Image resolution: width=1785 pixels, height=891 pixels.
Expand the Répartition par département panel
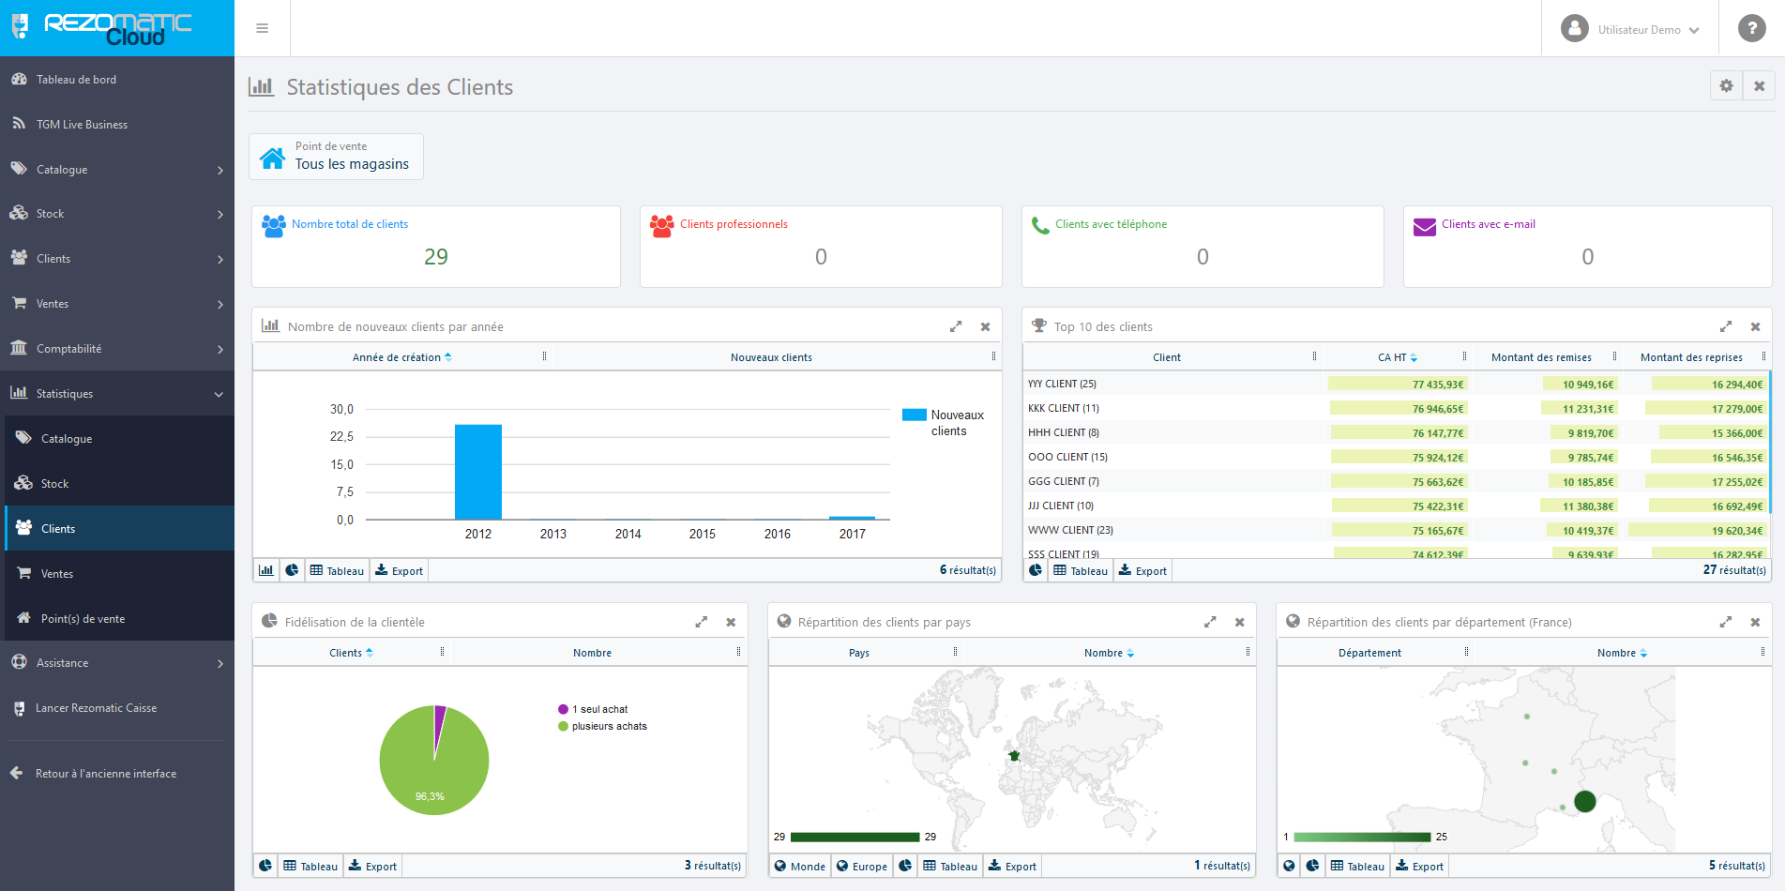tap(1725, 622)
